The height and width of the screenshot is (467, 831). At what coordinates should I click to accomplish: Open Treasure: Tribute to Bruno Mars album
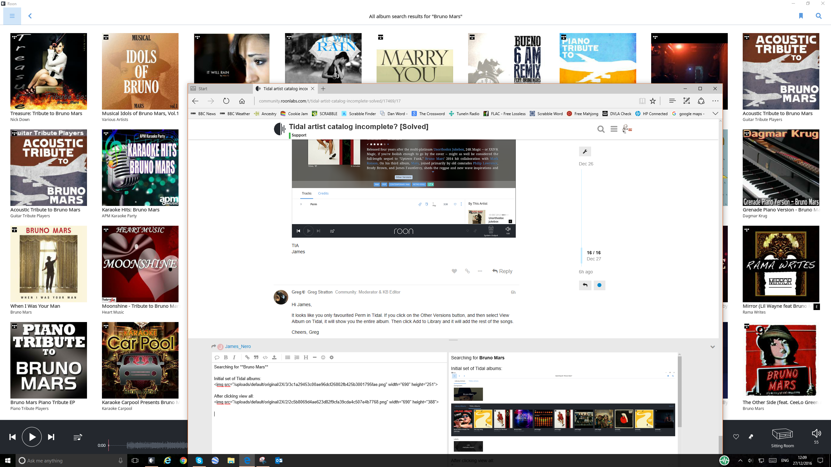pos(49,71)
